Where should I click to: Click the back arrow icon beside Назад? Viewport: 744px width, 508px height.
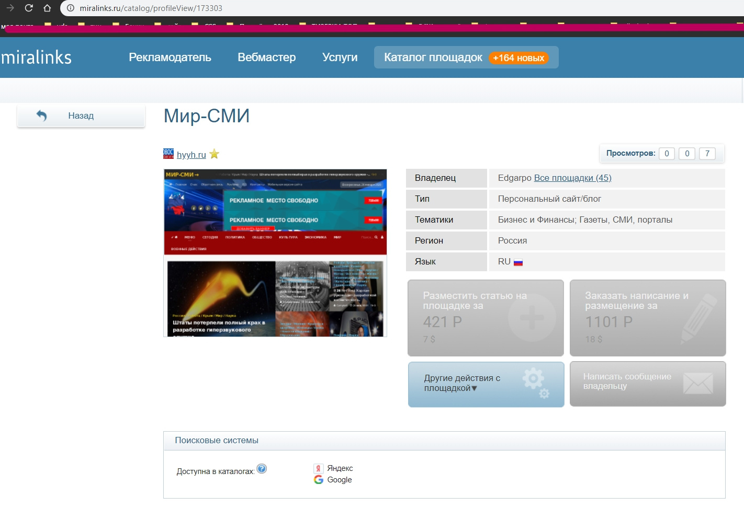[x=41, y=116]
